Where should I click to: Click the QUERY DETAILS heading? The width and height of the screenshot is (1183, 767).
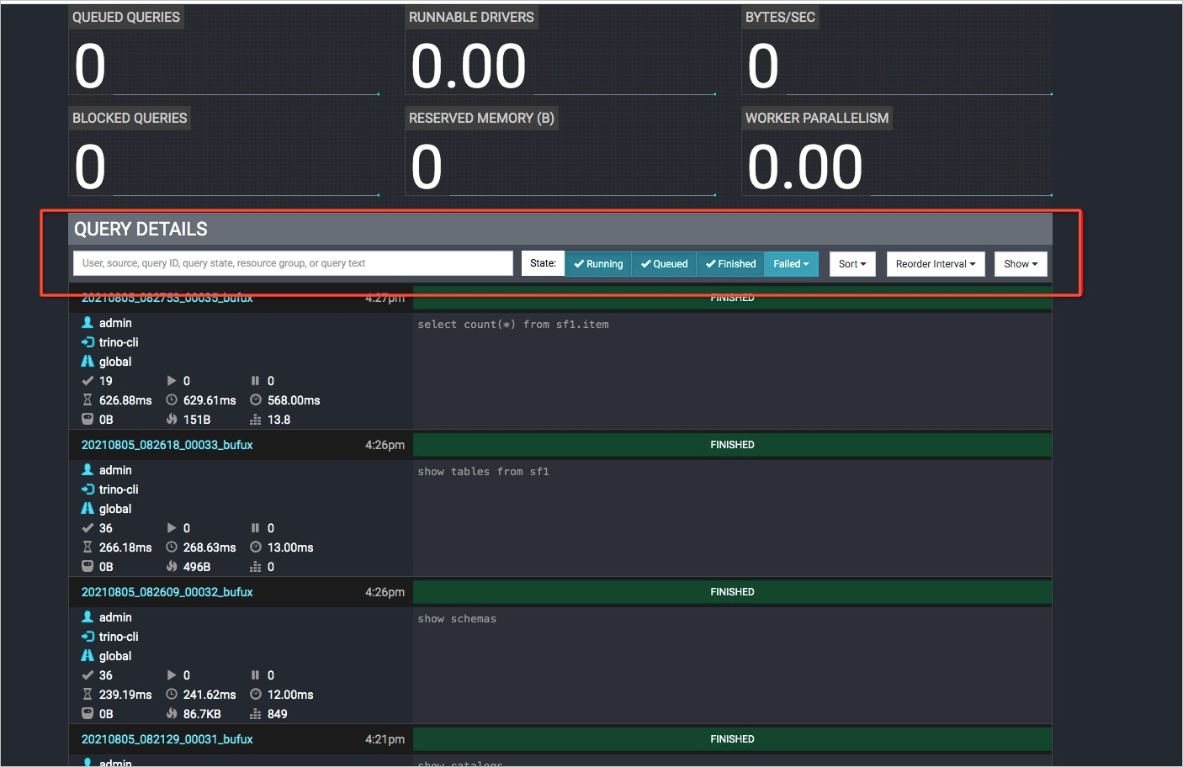(x=141, y=229)
